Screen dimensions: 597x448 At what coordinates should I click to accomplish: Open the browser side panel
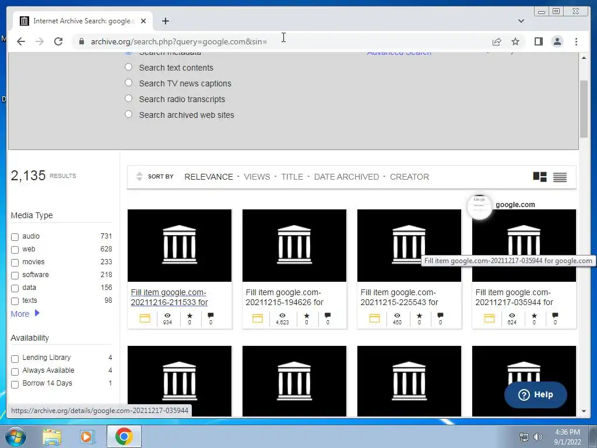(538, 41)
